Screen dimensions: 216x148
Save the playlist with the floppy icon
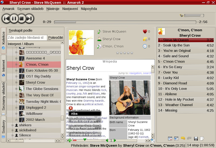point(196,139)
